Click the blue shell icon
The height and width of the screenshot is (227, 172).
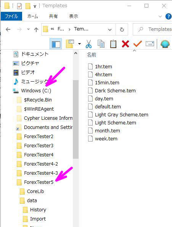point(165,44)
